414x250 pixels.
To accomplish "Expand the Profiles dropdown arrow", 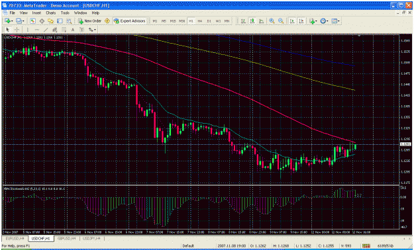I will pyautogui.click(x=23, y=21).
